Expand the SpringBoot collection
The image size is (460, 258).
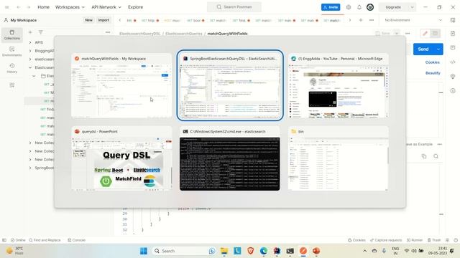click(30, 168)
